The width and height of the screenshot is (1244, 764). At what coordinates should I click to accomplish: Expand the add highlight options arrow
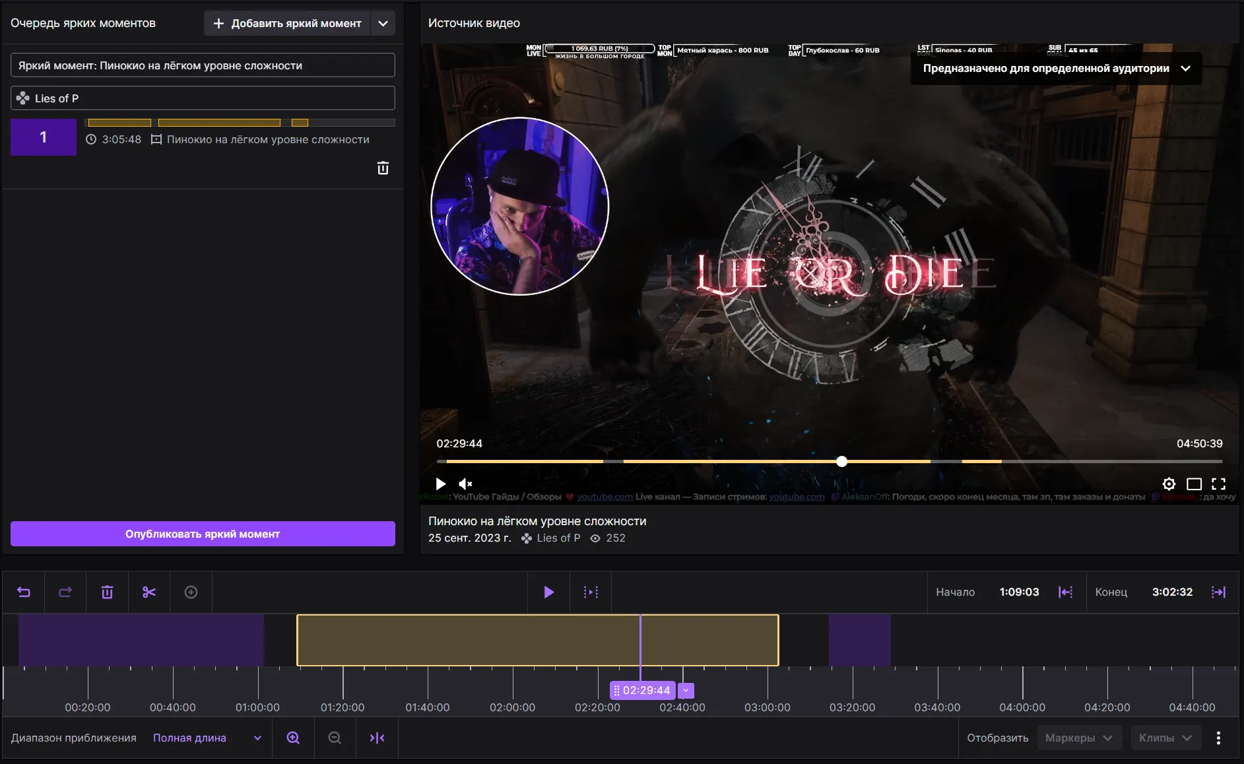tap(383, 23)
